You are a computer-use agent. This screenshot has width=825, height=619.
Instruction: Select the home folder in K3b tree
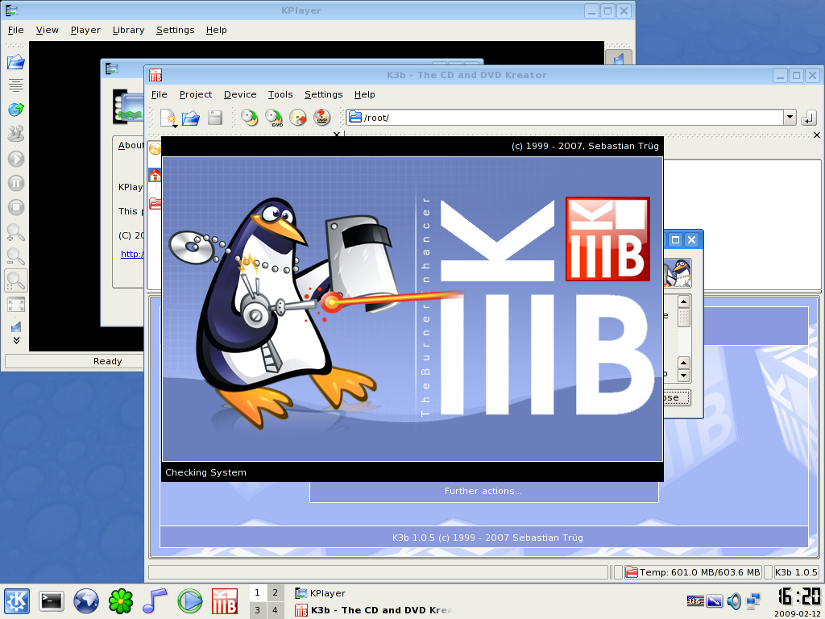(x=155, y=175)
